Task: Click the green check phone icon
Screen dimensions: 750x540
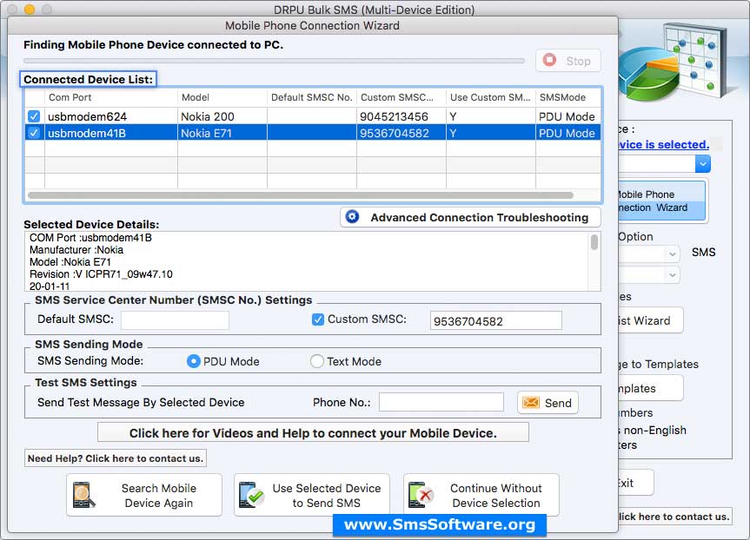Action: (251, 495)
